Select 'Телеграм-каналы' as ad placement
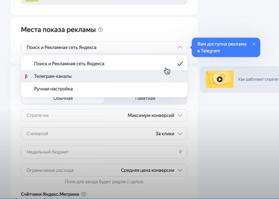This screenshot has height=199, width=279. click(53, 76)
